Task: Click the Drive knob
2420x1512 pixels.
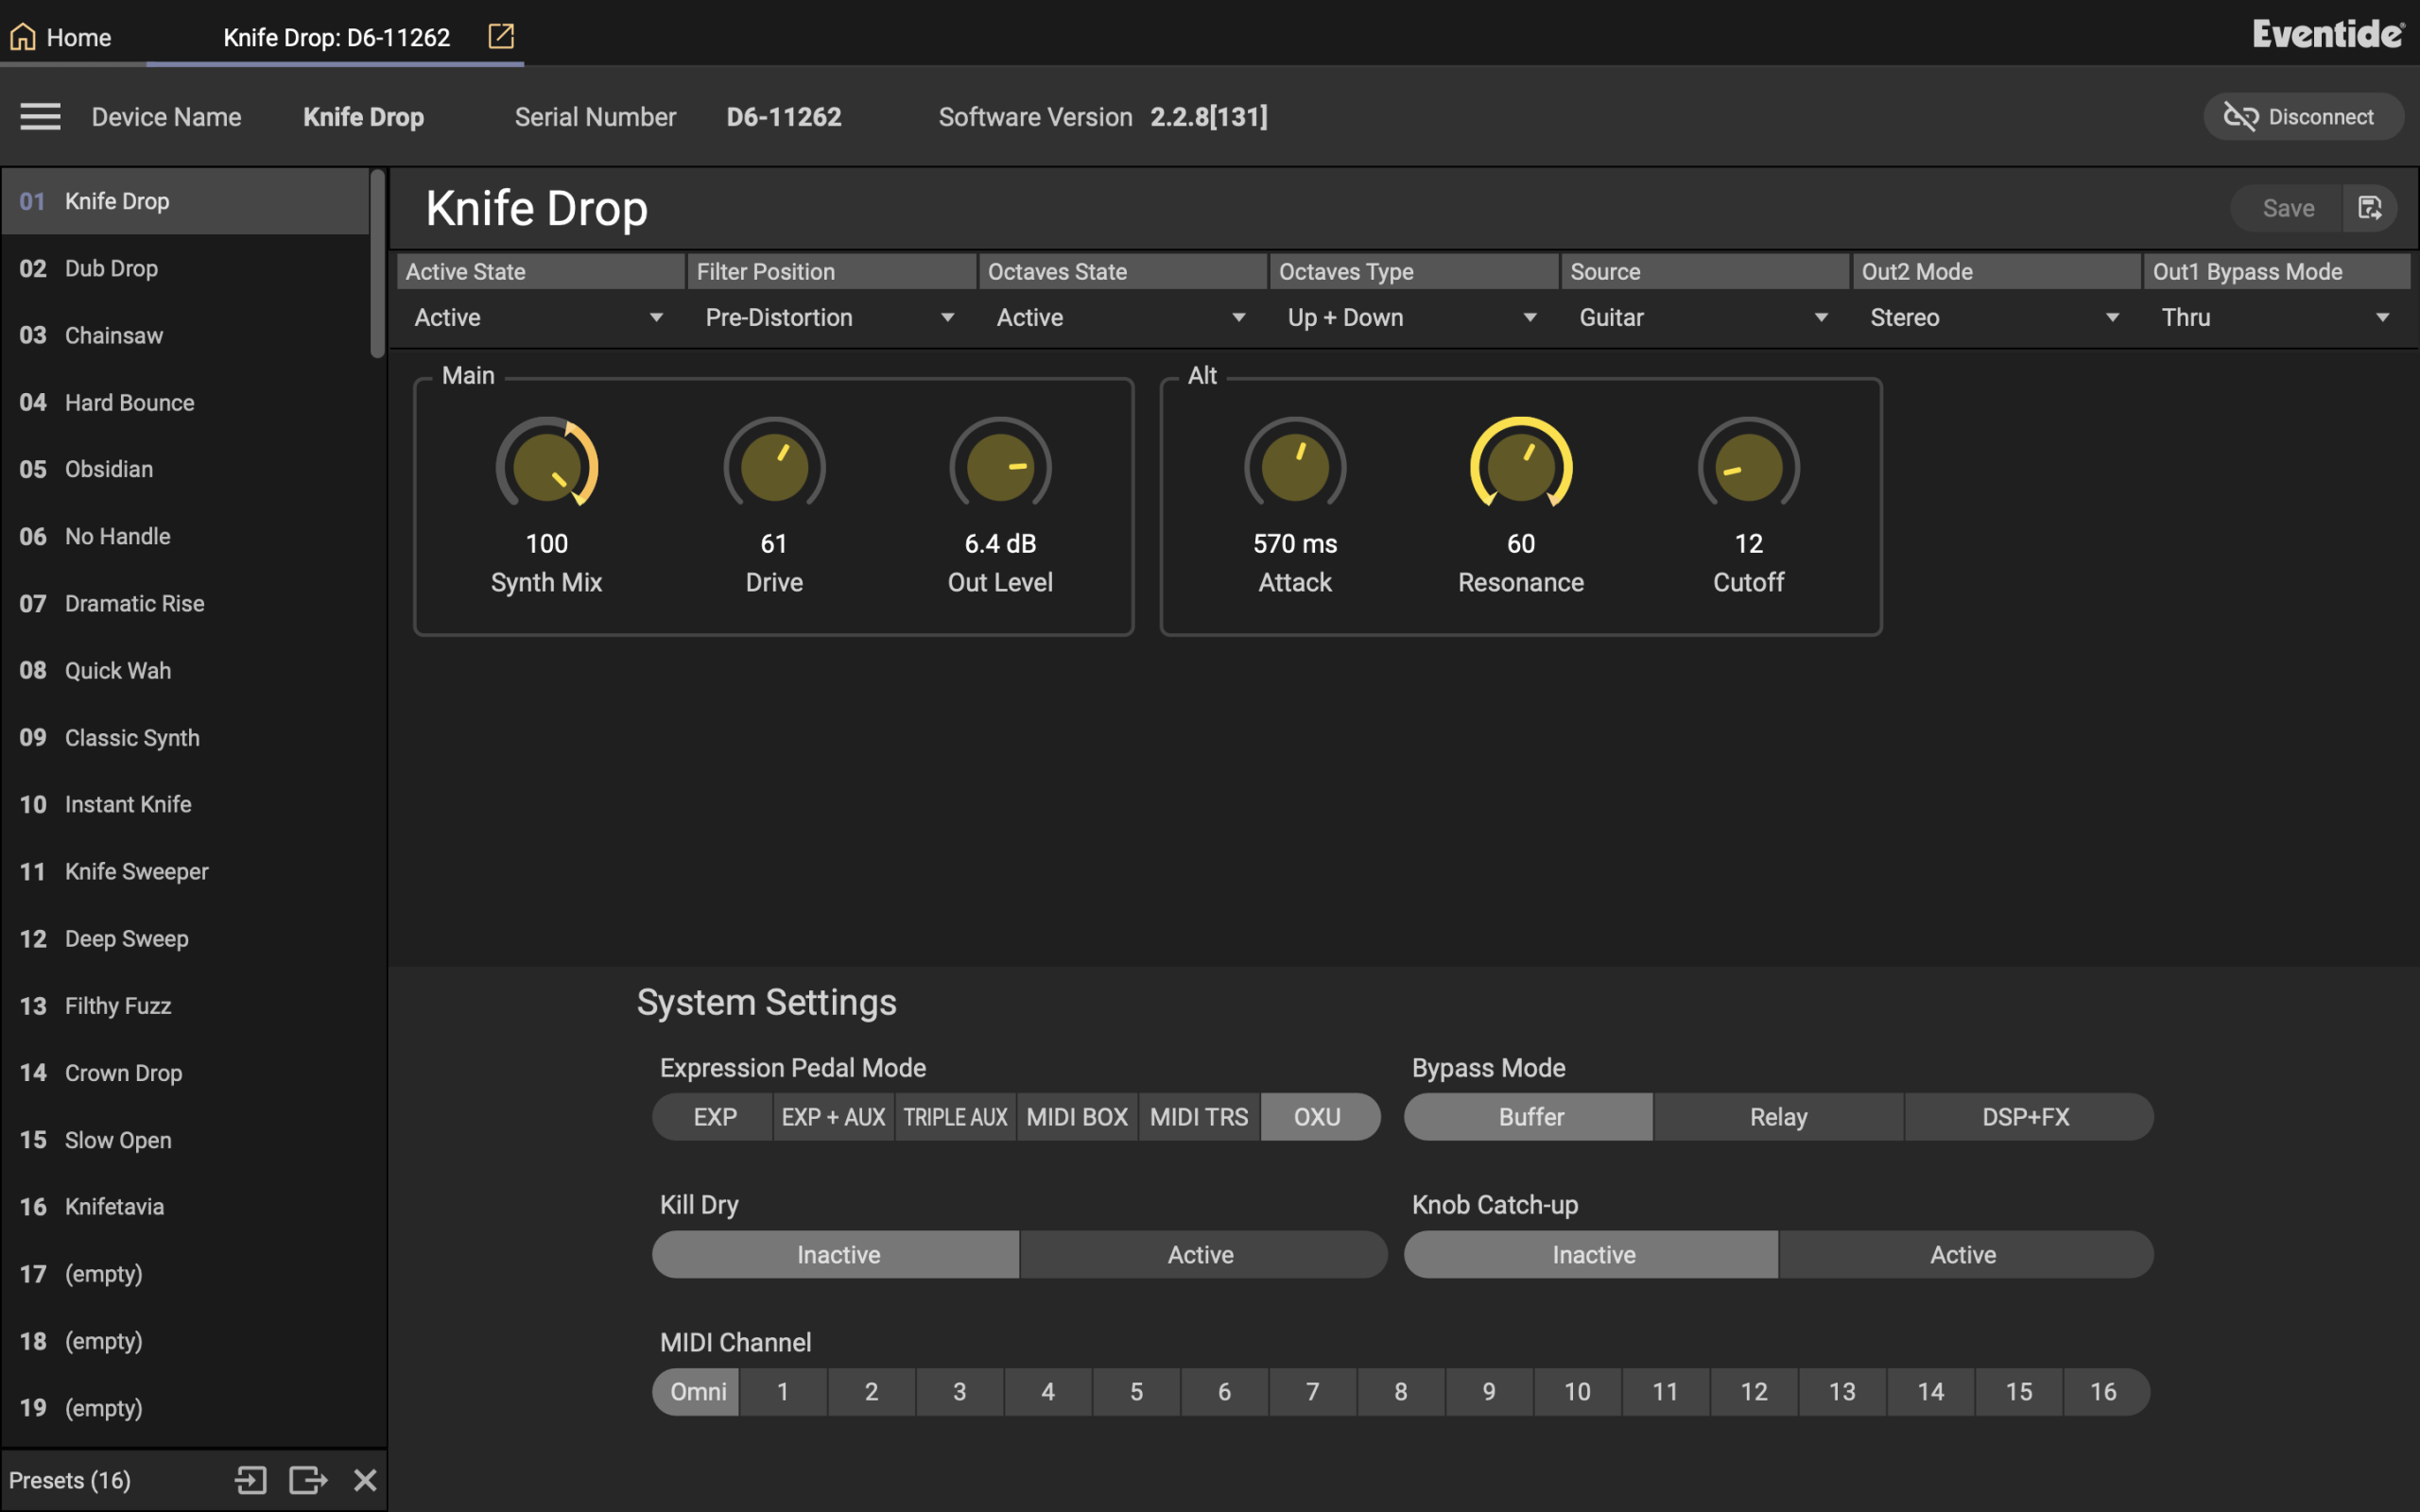Action: (x=774, y=465)
